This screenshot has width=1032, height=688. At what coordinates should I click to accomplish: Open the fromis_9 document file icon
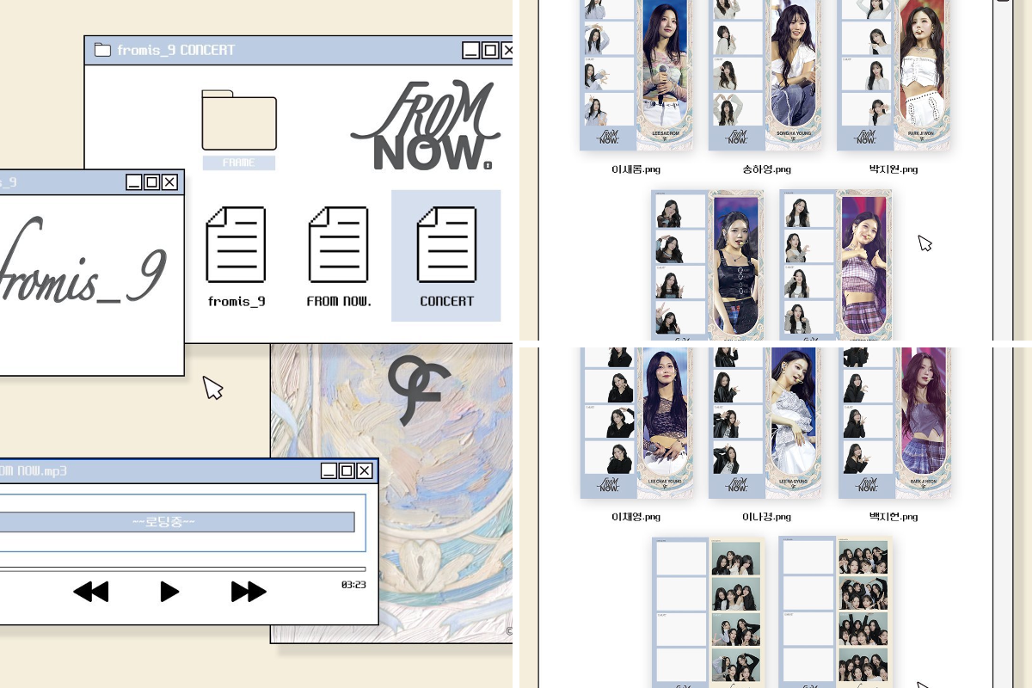236,245
